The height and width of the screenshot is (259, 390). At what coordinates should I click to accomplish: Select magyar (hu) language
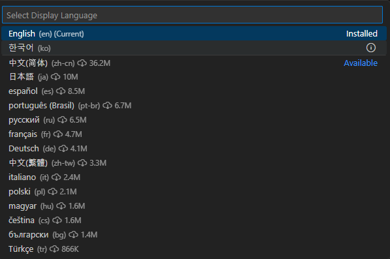pos(194,206)
